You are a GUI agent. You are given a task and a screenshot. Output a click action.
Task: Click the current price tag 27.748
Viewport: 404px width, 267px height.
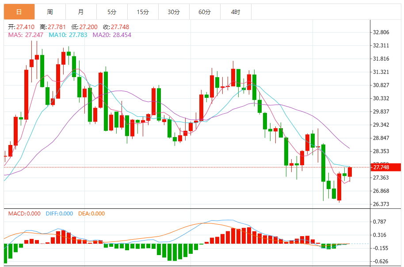(386, 167)
